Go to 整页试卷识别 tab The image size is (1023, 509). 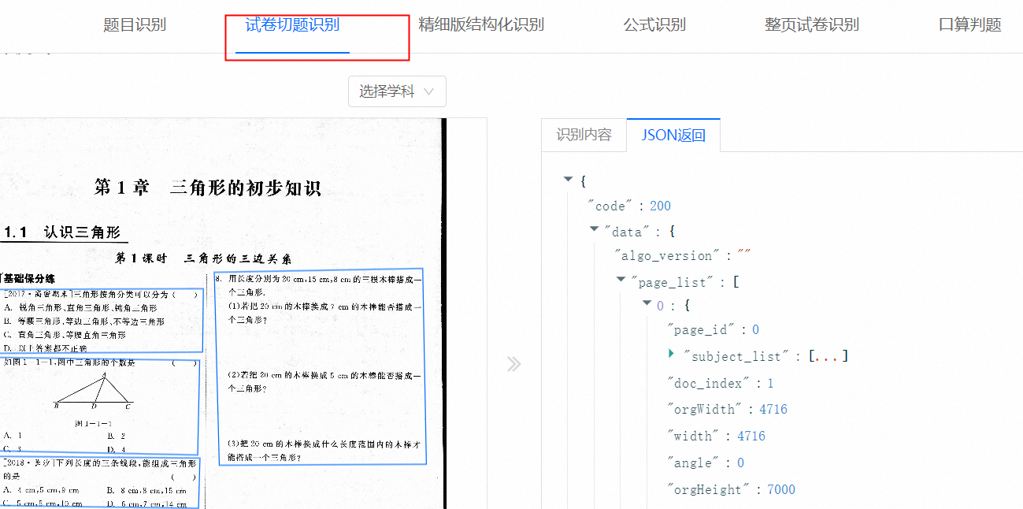point(812,25)
